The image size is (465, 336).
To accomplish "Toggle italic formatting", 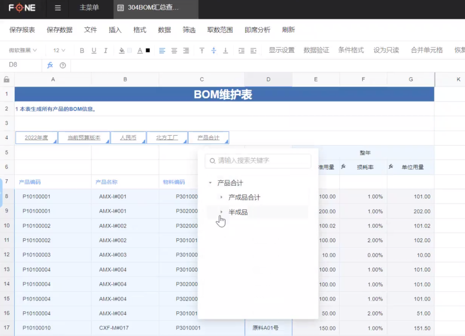I will point(105,50).
